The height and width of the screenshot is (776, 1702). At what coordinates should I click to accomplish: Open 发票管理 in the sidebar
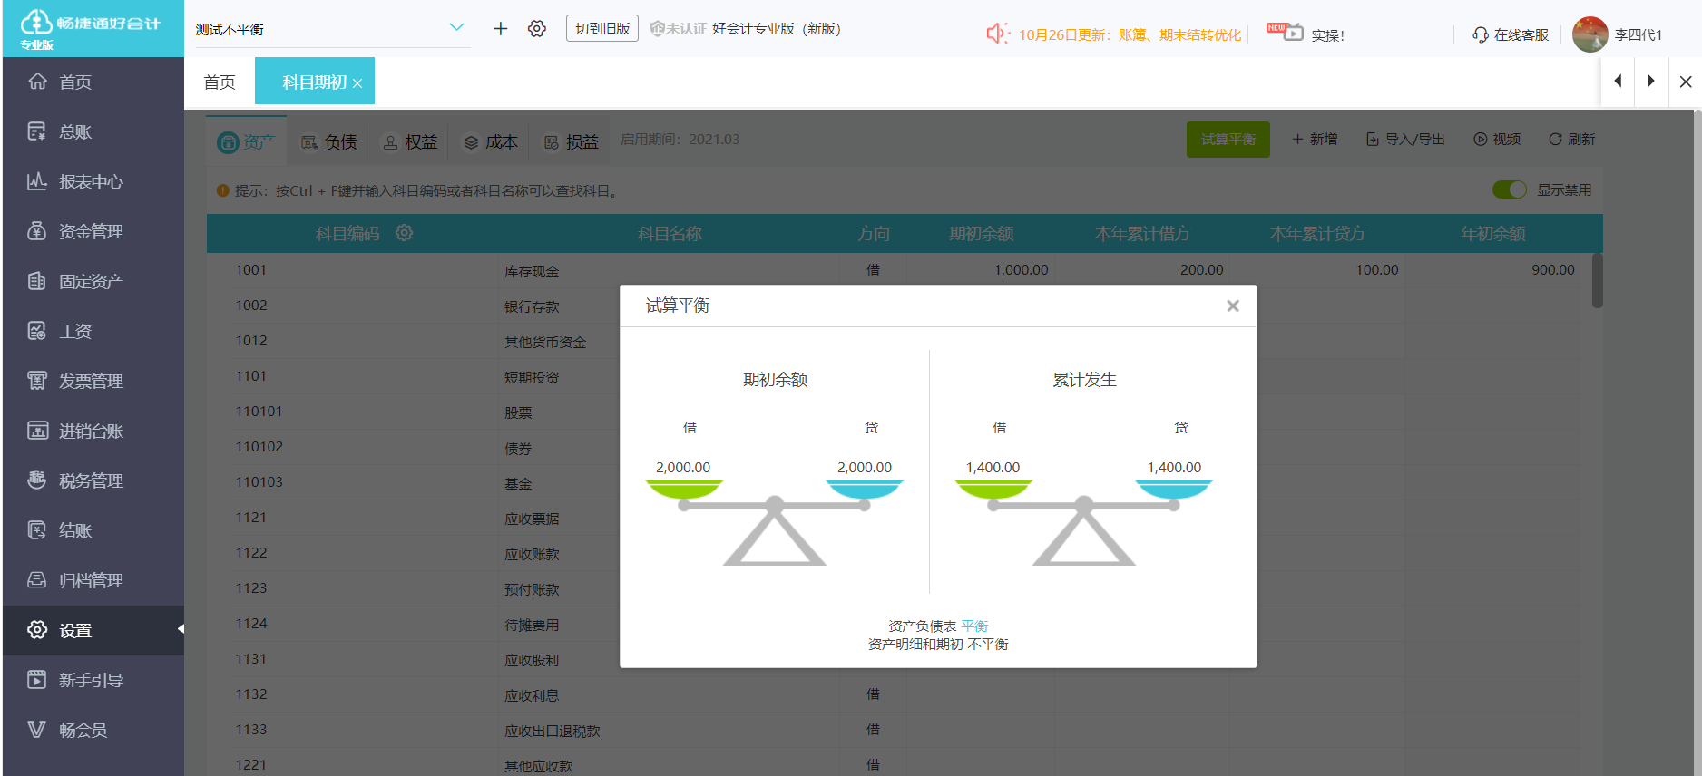[90, 382]
